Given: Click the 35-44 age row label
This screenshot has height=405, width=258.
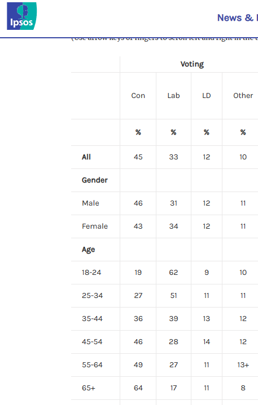Looking at the screenshot, I should tap(92, 318).
